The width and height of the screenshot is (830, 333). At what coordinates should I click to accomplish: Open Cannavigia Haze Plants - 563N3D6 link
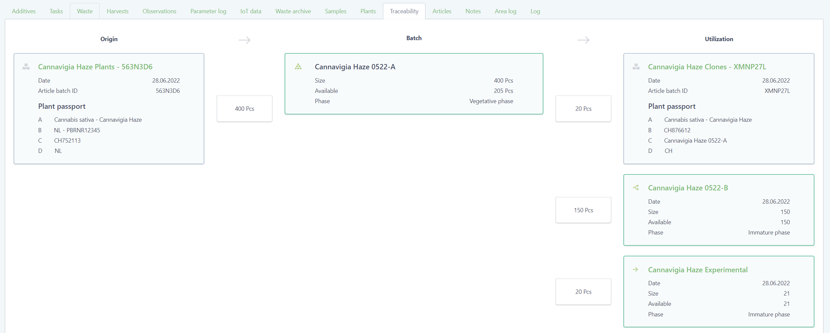click(x=95, y=67)
